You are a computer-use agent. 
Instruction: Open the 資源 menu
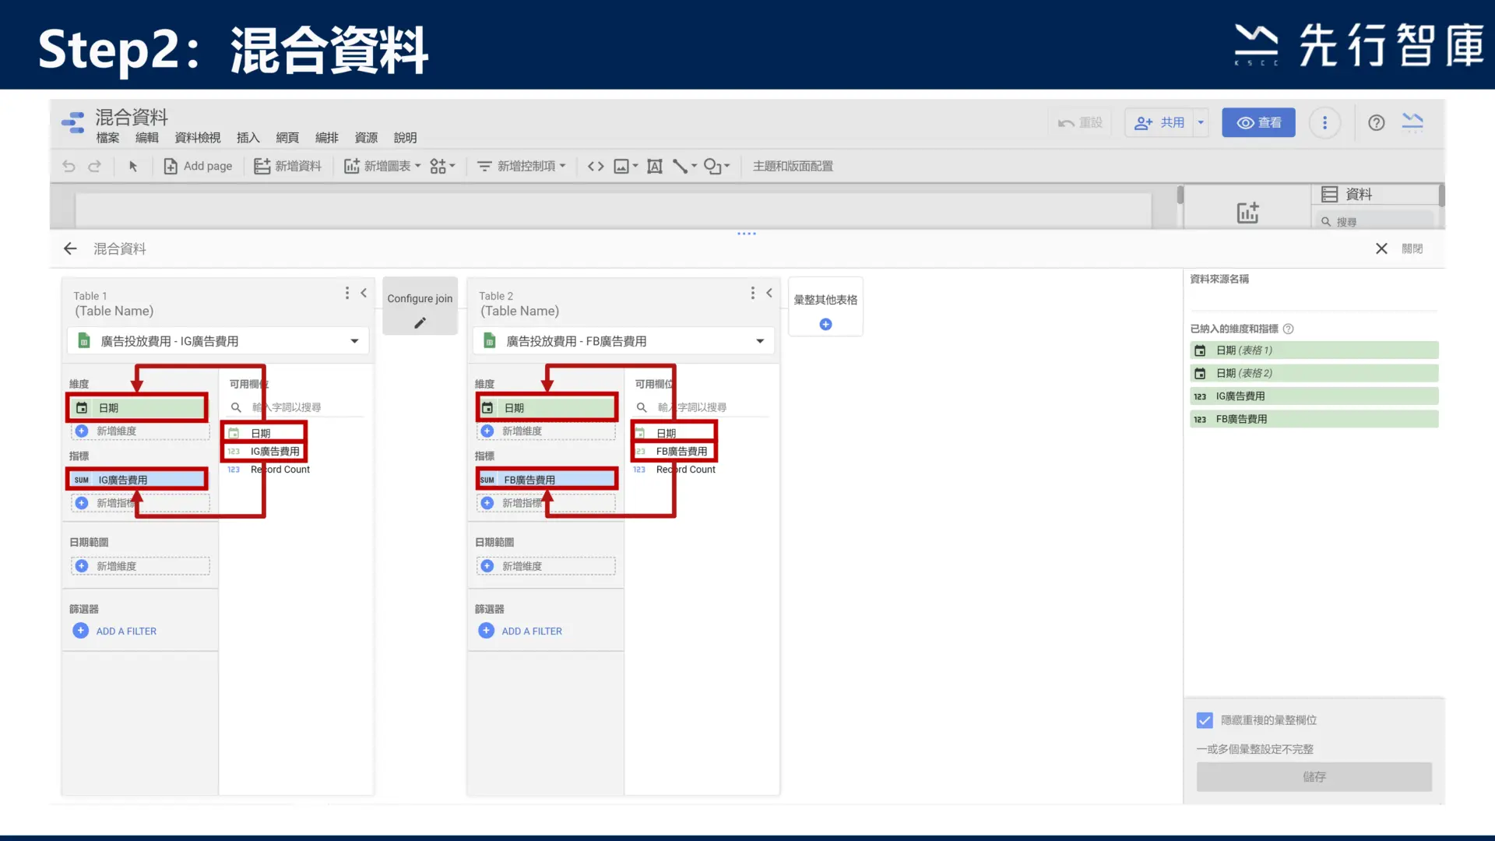(x=366, y=138)
